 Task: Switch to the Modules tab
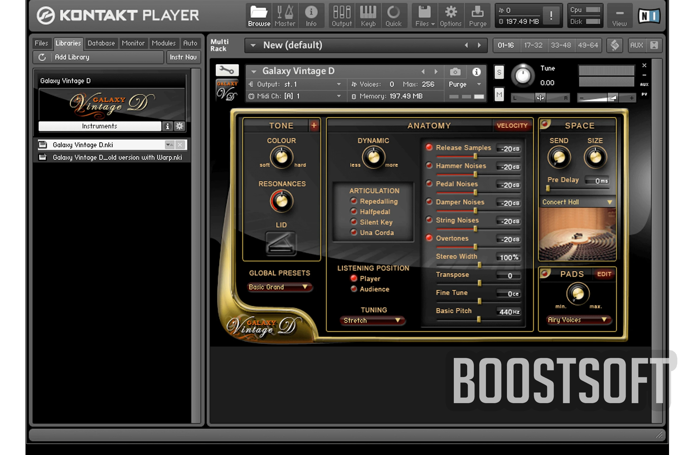coord(164,43)
